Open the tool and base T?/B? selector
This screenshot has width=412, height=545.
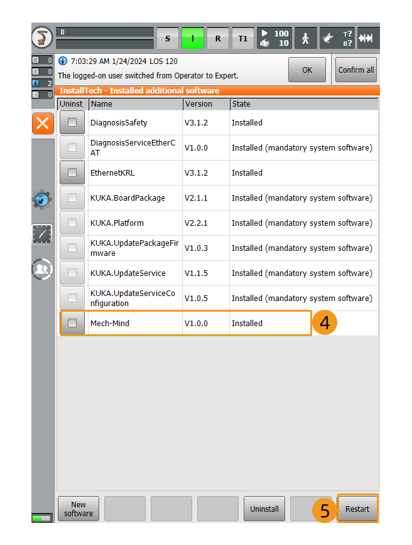(337, 38)
